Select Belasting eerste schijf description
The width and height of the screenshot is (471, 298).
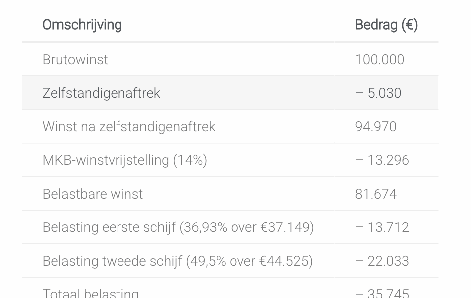pos(178,227)
